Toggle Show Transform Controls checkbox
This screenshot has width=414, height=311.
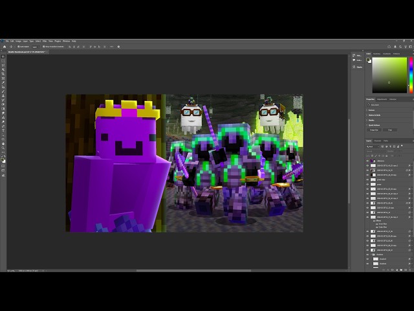click(x=43, y=47)
